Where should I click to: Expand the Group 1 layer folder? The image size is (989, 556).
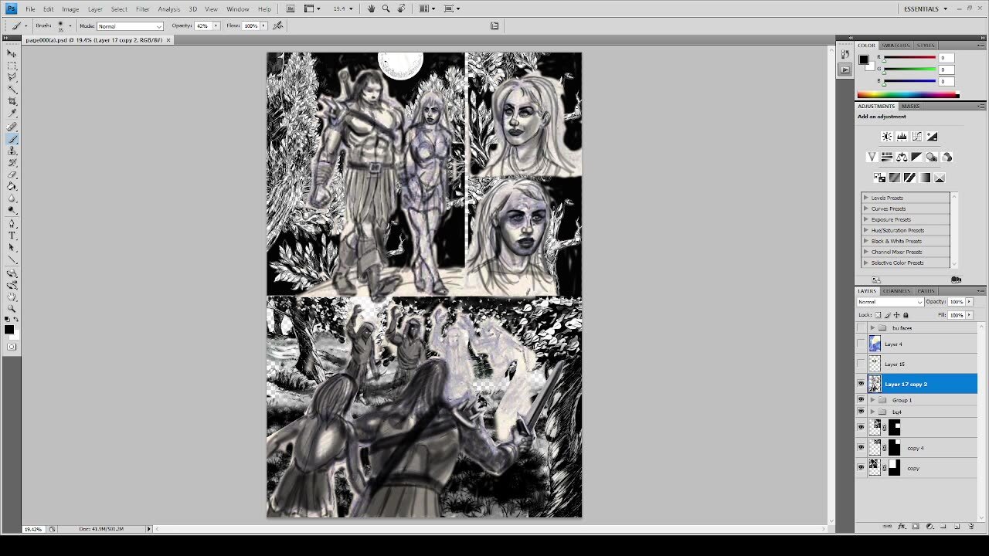pos(872,400)
